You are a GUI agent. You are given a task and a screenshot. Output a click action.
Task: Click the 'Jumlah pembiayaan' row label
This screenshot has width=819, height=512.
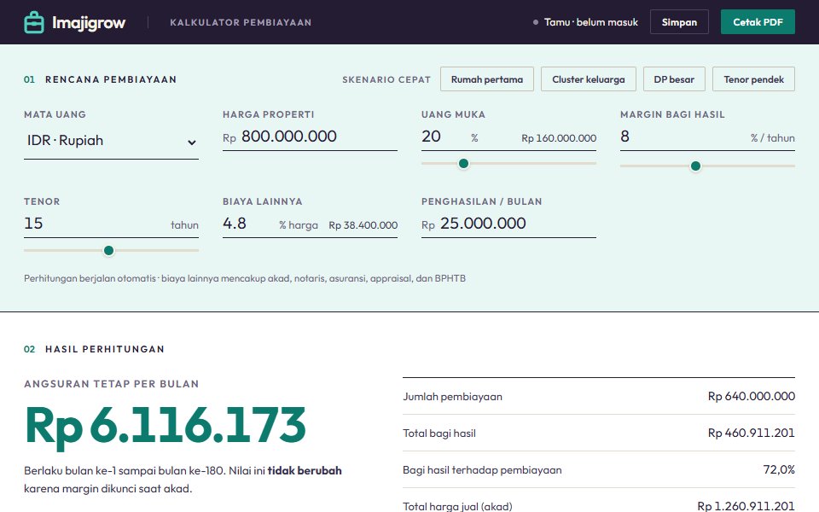click(452, 397)
